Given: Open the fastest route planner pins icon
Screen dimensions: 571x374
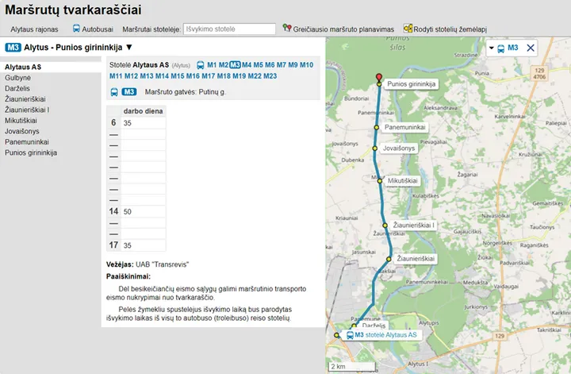Looking at the screenshot, I should pyautogui.click(x=287, y=28).
